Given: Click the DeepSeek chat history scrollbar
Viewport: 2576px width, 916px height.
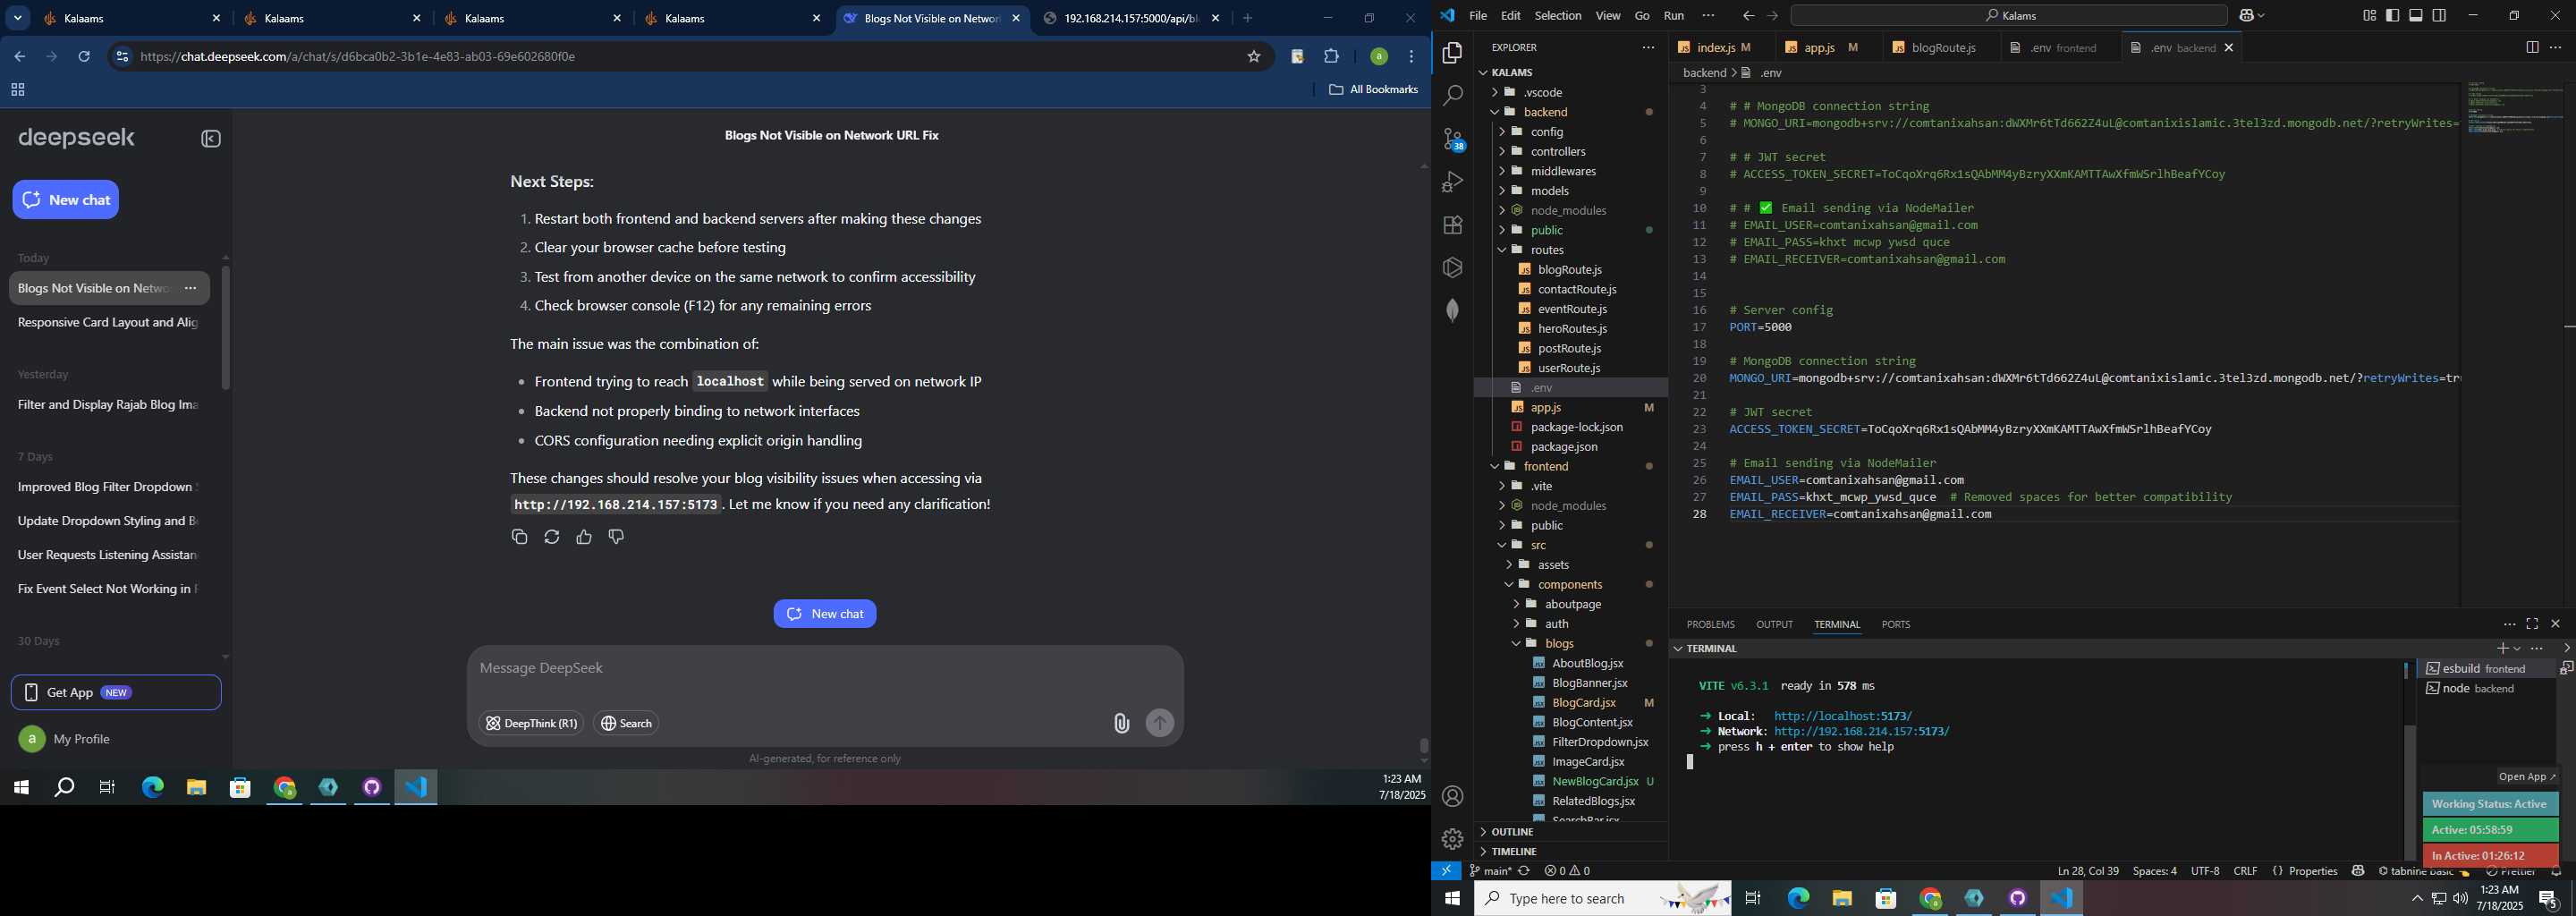Looking at the screenshot, I should [226, 328].
